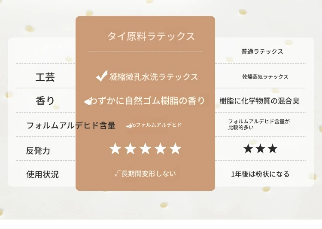Click the first black star under 普通ラテックス
Screen dimensions: 322x229
click(x=248, y=149)
